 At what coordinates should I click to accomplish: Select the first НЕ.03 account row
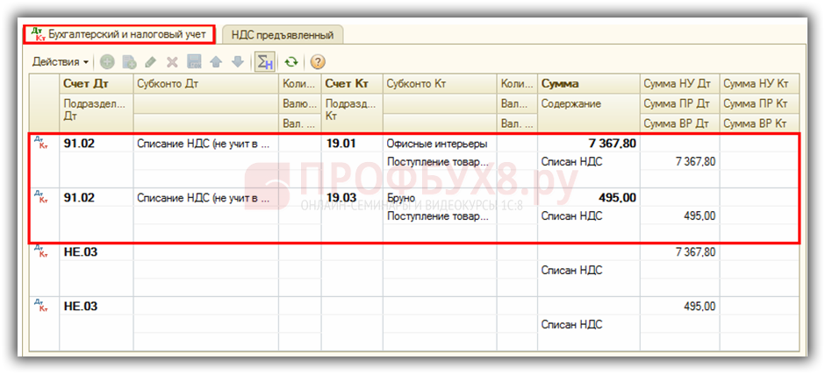81,253
